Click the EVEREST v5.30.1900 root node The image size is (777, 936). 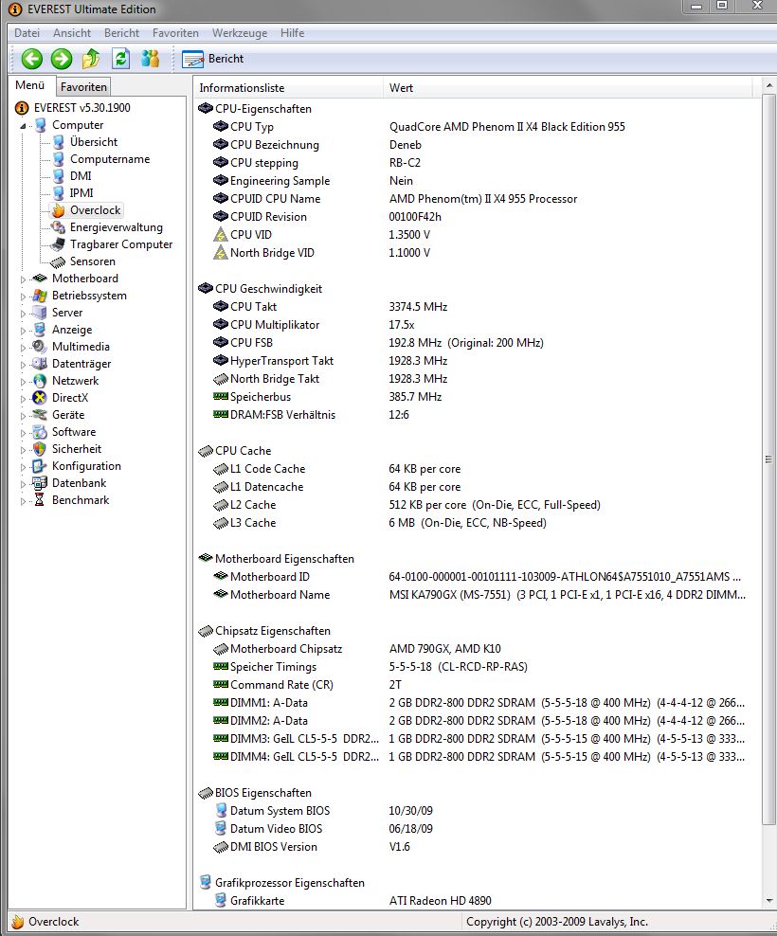coord(81,107)
